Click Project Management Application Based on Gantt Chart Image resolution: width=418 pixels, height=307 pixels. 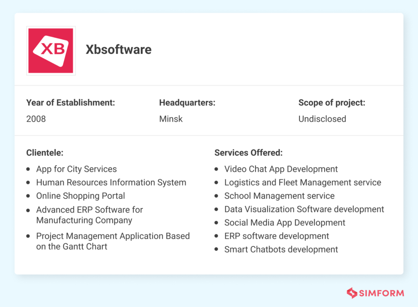tap(113, 241)
